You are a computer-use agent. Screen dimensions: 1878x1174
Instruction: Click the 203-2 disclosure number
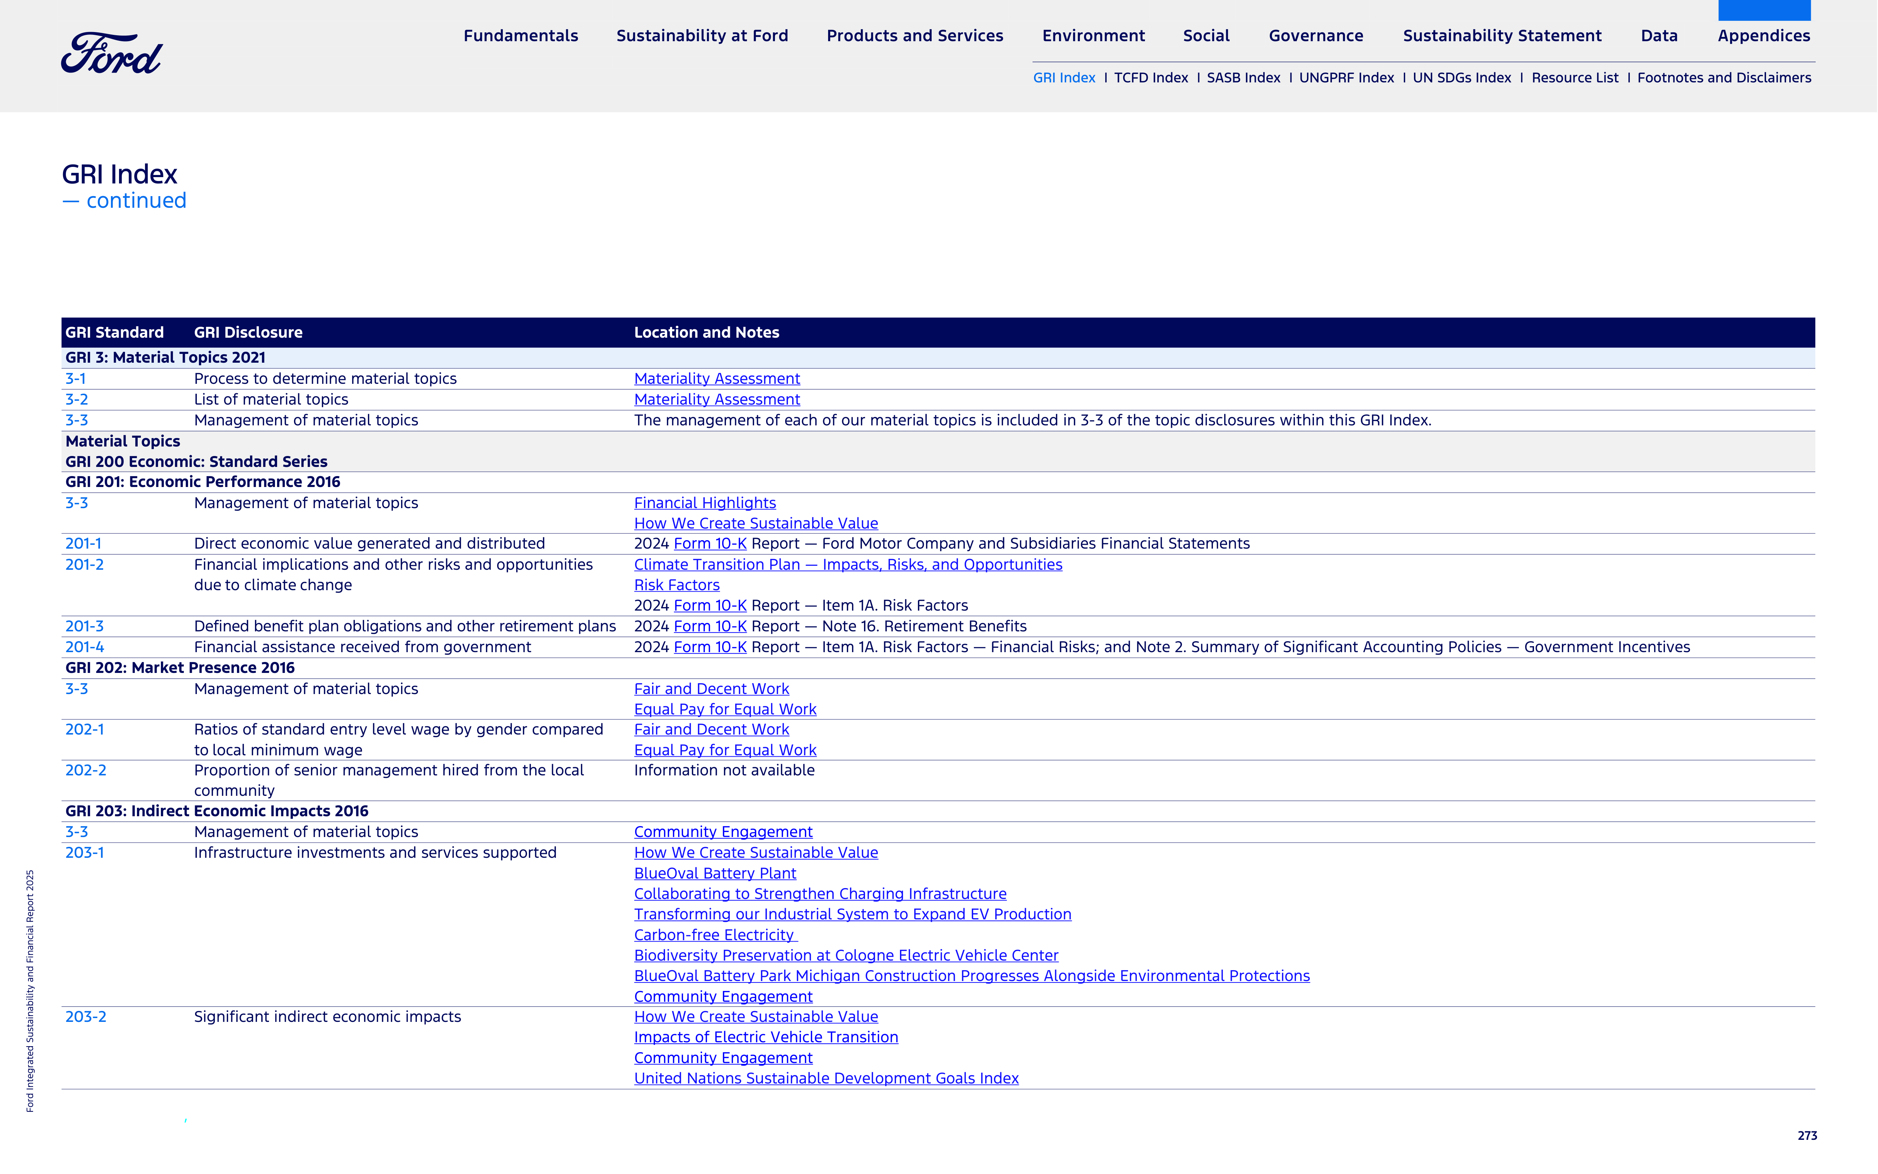[86, 1017]
